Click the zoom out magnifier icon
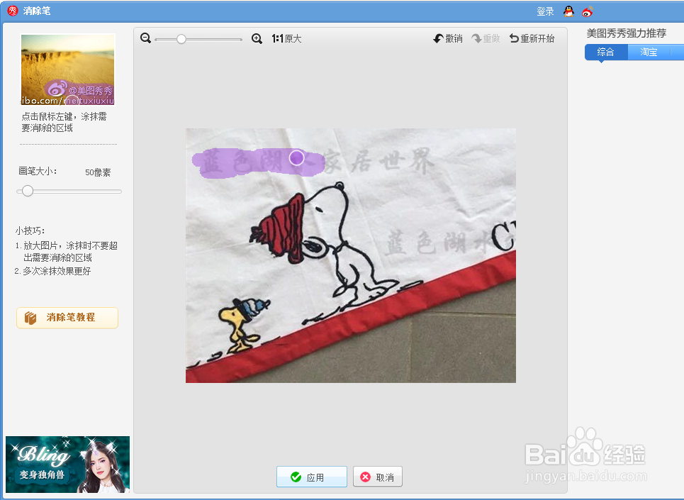Screen dimensions: 684x500 (x=146, y=38)
